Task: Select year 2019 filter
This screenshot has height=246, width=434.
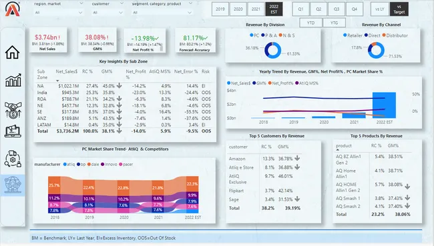Action: coord(220,9)
